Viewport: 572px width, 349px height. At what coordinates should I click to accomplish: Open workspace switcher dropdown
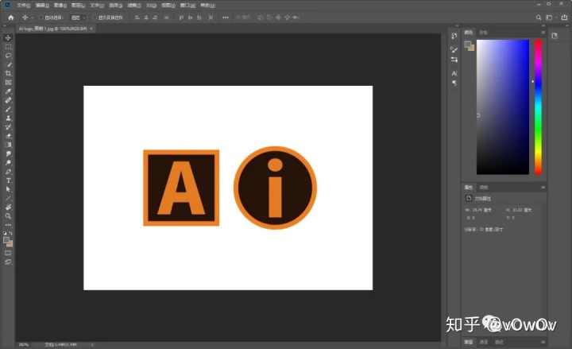[x=551, y=17]
